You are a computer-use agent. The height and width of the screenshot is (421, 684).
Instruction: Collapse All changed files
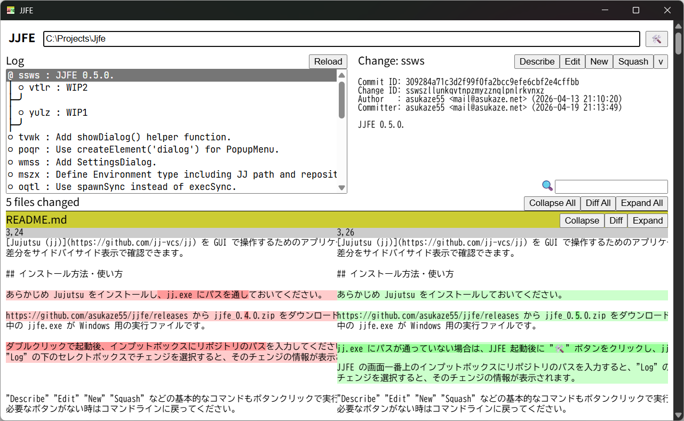552,203
